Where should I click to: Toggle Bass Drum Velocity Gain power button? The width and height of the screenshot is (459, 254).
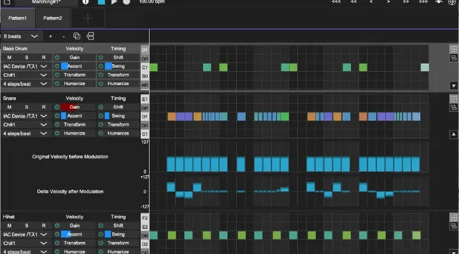click(x=57, y=57)
